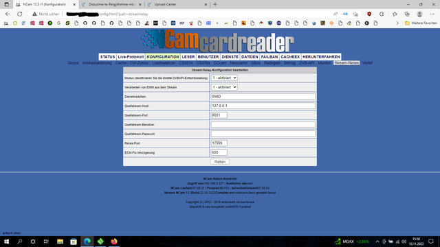Click the translate icon in address bar

(345, 14)
